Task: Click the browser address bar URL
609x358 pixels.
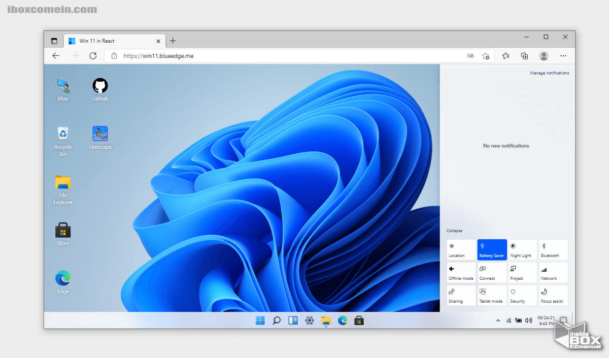Action: point(158,56)
